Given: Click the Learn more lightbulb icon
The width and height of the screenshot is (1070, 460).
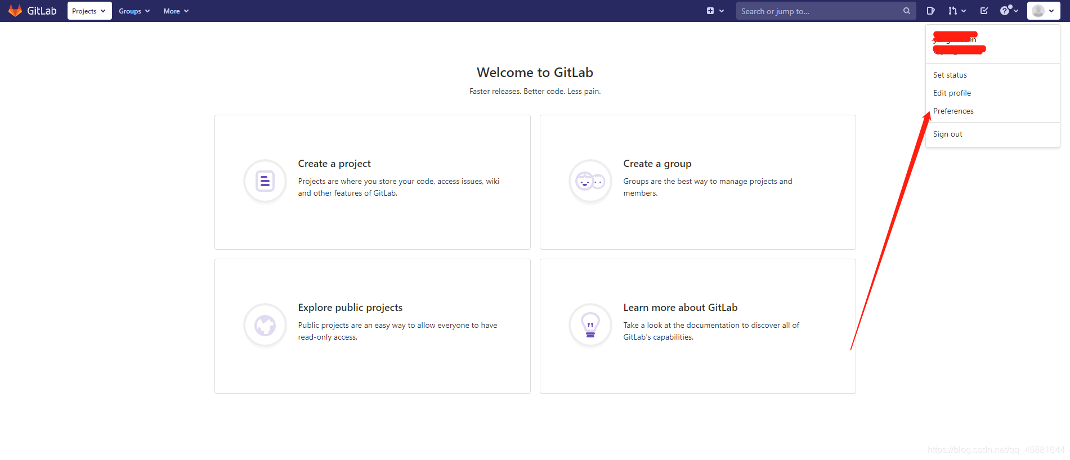Looking at the screenshot, I should (x=590, y=325).
